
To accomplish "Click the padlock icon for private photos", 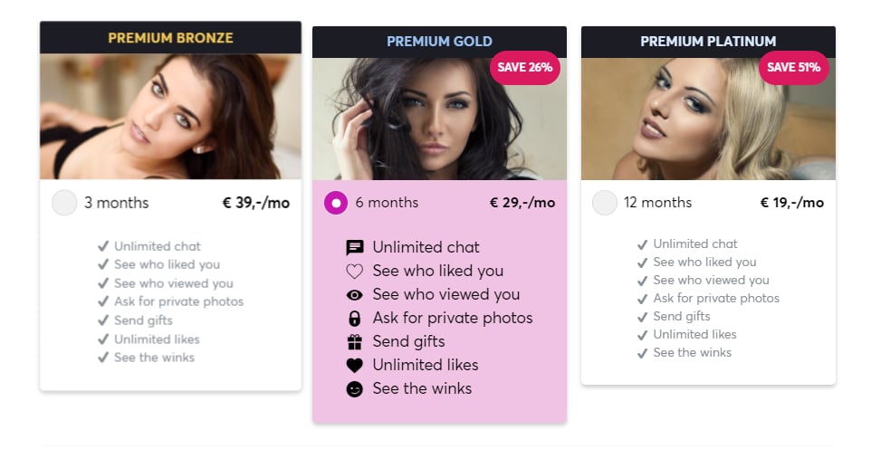I will pyautogui.click(x=355, y=318).
